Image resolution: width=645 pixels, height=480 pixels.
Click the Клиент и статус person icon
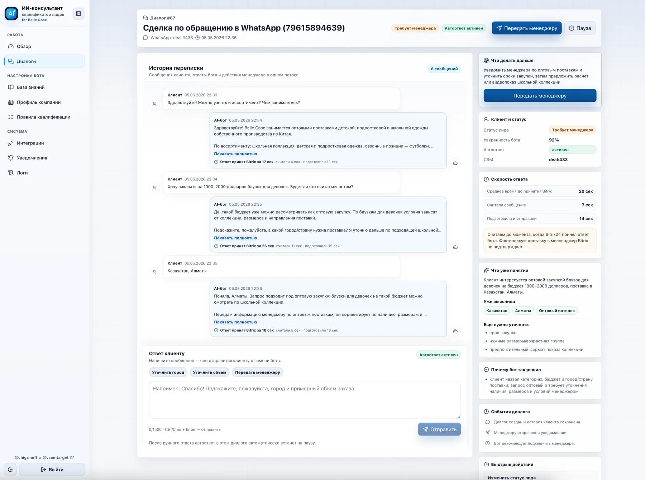coord(486,119)
